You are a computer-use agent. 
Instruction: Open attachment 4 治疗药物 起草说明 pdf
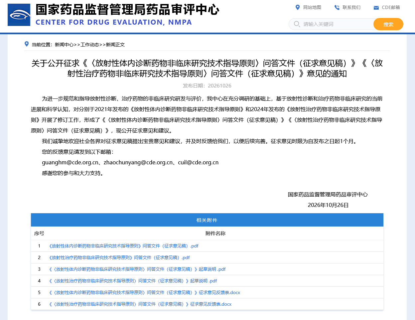133,281
